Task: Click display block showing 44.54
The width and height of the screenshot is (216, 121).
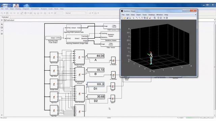Action: pos(96,56)
